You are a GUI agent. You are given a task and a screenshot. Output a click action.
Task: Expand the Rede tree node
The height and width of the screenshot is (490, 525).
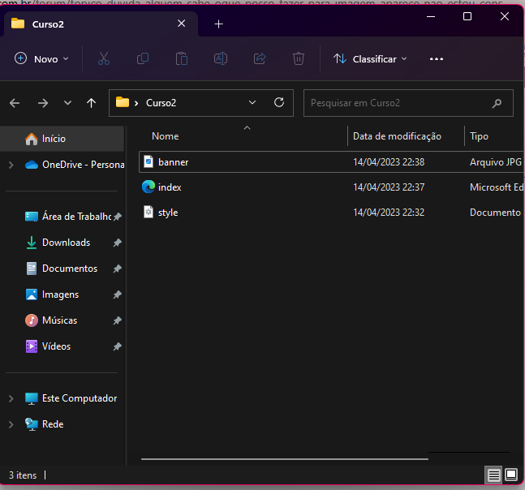[x=11, y=424]
